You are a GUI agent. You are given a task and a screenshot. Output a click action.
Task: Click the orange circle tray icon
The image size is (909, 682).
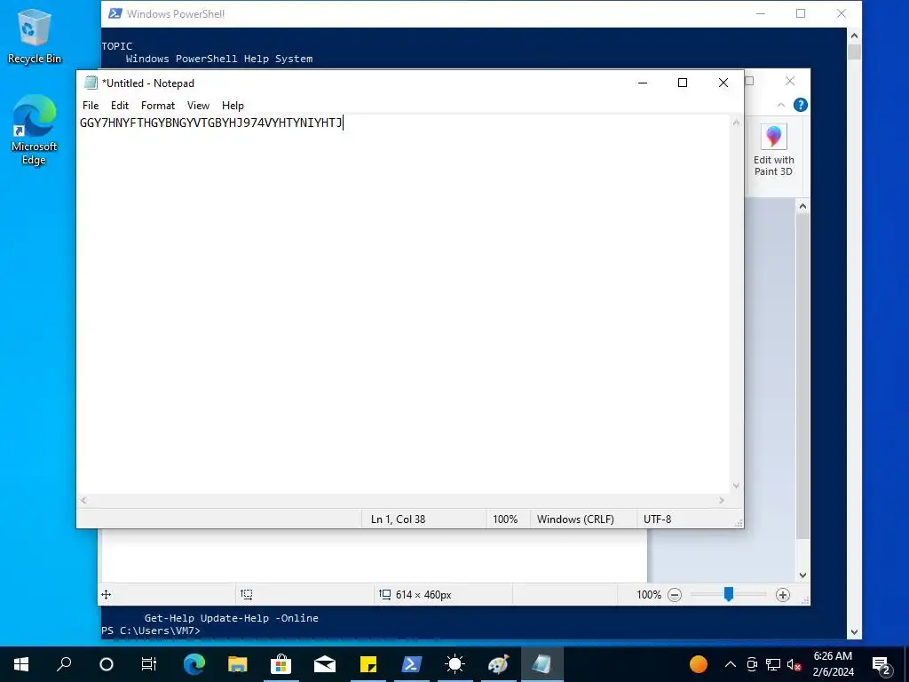click(698, 664)
